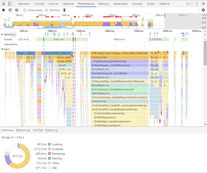The width and height of the screenshot is (207, 173).
Task: Select the 516.1 ms frame
Action: pos(58,39)
